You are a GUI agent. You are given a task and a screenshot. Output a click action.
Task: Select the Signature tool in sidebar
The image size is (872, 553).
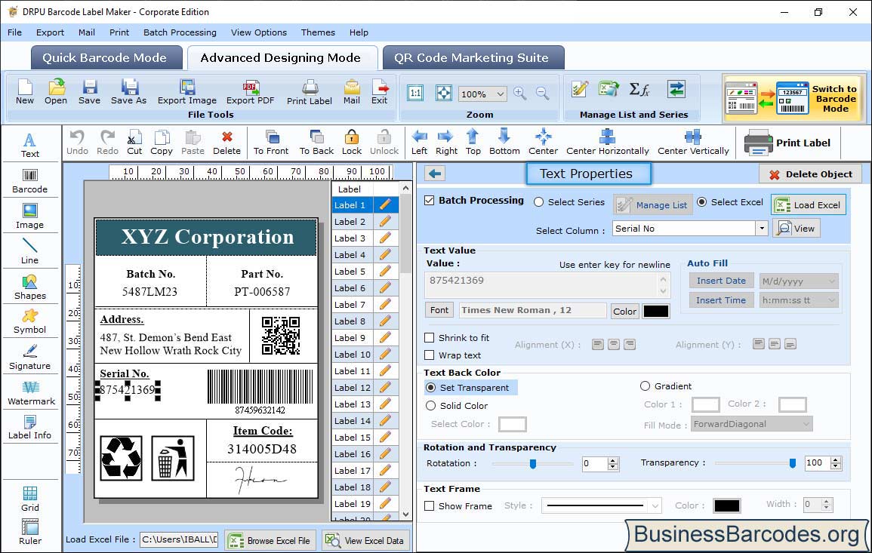(30, 357)
